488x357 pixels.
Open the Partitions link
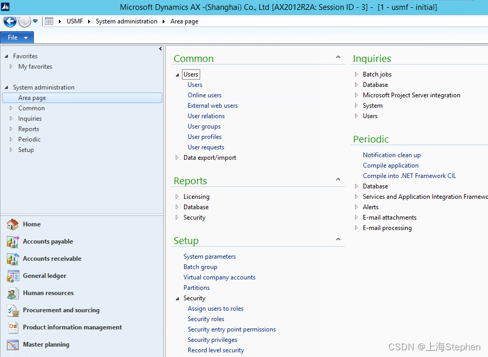point(197,288)
